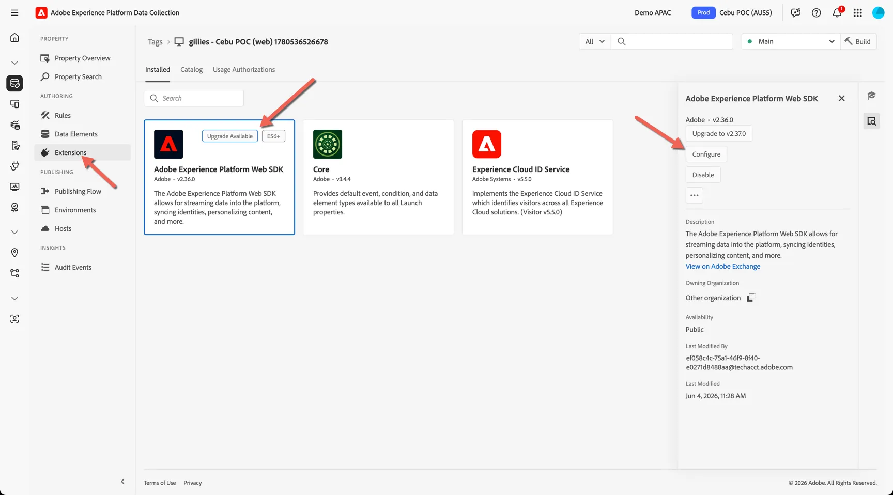
Task: Click the Experience Cloud ID Service logo
Action: (487, 144)
